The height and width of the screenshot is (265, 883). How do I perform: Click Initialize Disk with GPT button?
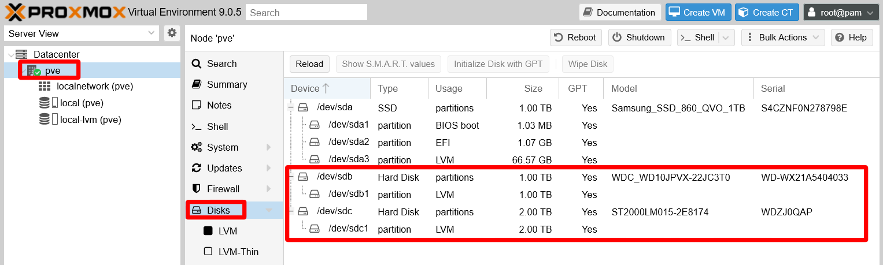point(498,64)
